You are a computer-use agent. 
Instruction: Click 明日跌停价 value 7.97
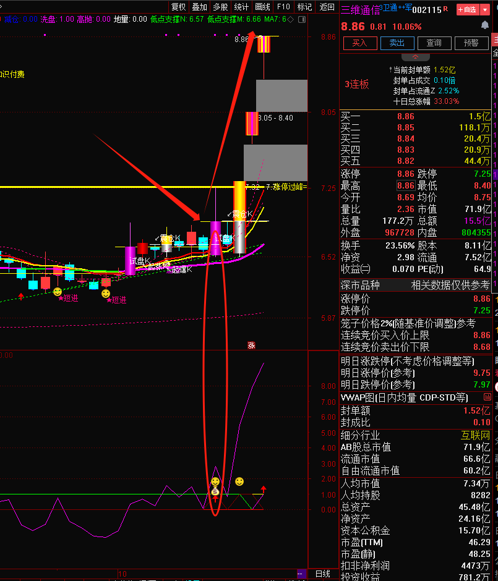point(482,384)
